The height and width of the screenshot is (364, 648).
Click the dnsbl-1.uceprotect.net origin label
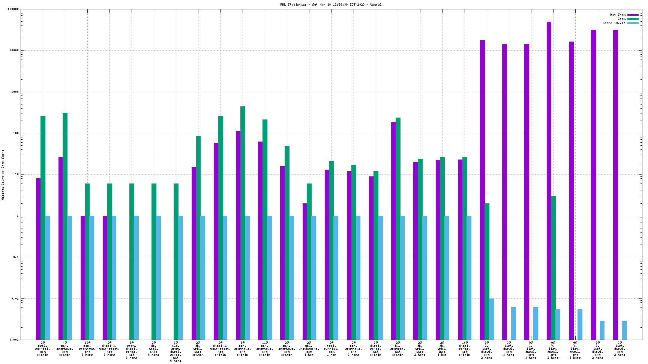pos(220,349)
